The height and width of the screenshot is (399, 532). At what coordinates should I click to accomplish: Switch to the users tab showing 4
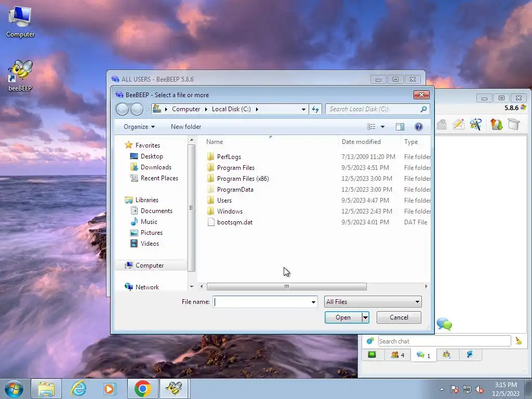click(397, 355)
